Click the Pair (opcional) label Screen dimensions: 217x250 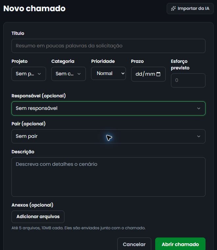(x=29, y=124)
